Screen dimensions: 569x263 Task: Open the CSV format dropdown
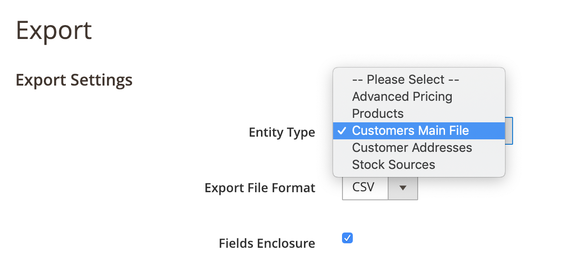point(380,188)
